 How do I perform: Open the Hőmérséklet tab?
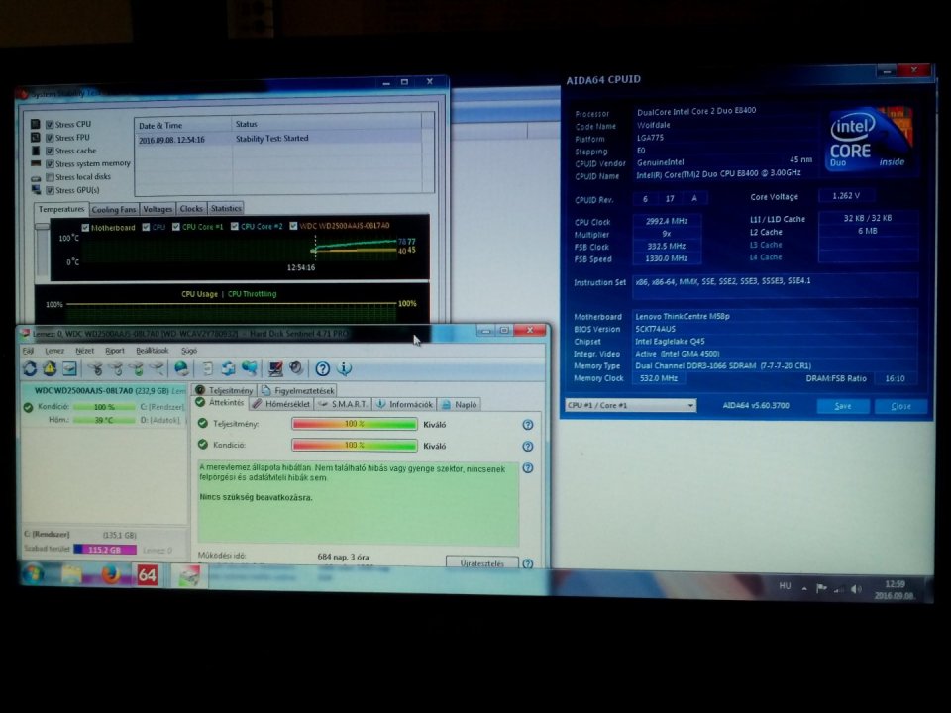click(280, 404)
